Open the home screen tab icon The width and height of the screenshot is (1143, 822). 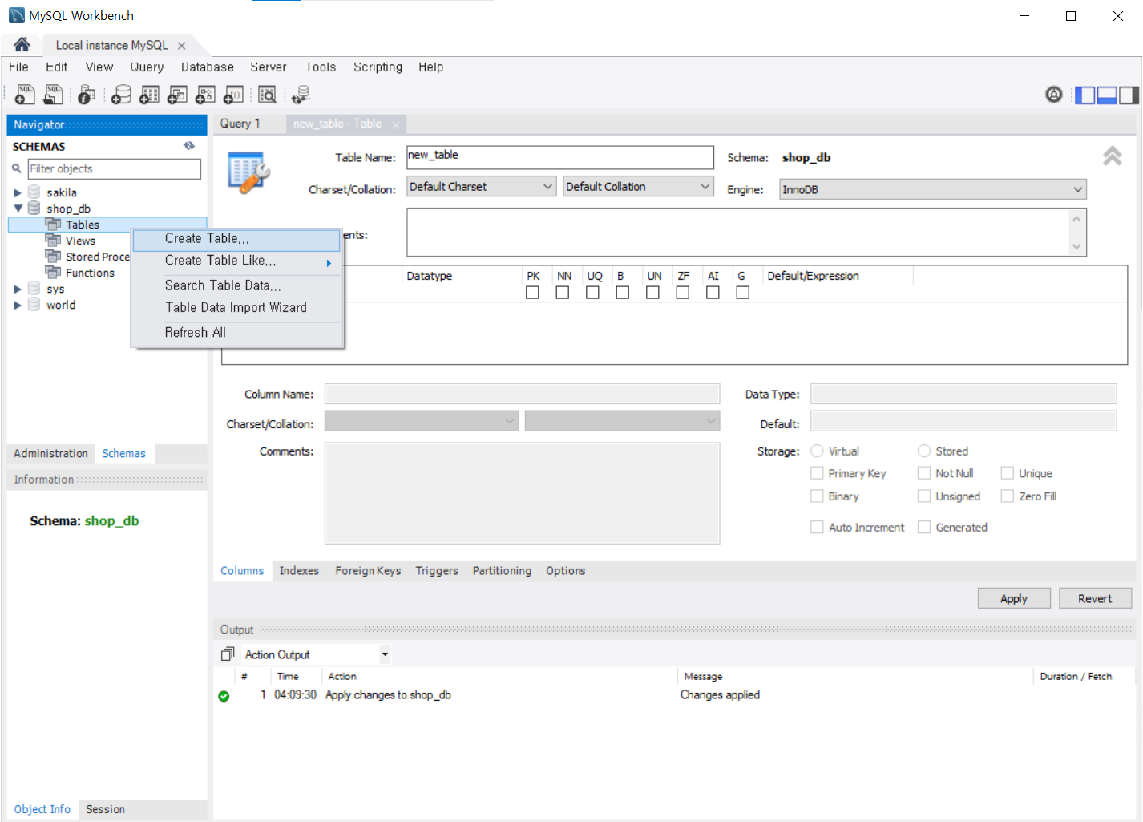click(22, 45)
